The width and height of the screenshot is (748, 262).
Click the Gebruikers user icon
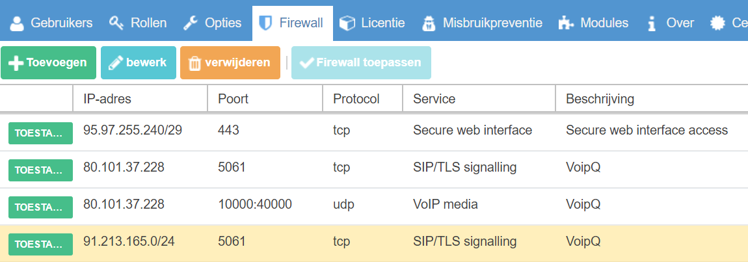pyautogui.click(x=17, y=23)
